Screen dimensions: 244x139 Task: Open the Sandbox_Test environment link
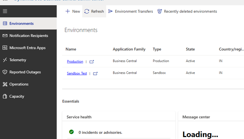pos(77,73)
